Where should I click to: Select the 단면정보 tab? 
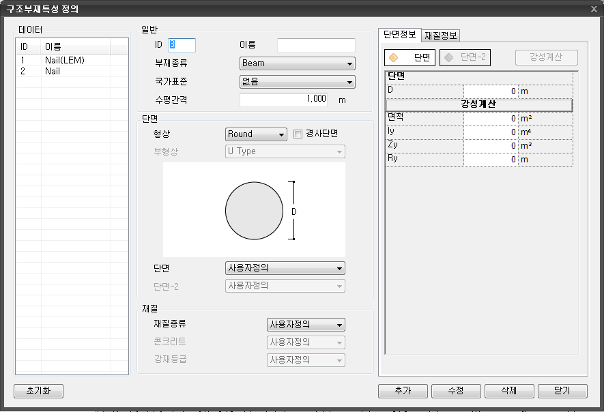(399, 34)
